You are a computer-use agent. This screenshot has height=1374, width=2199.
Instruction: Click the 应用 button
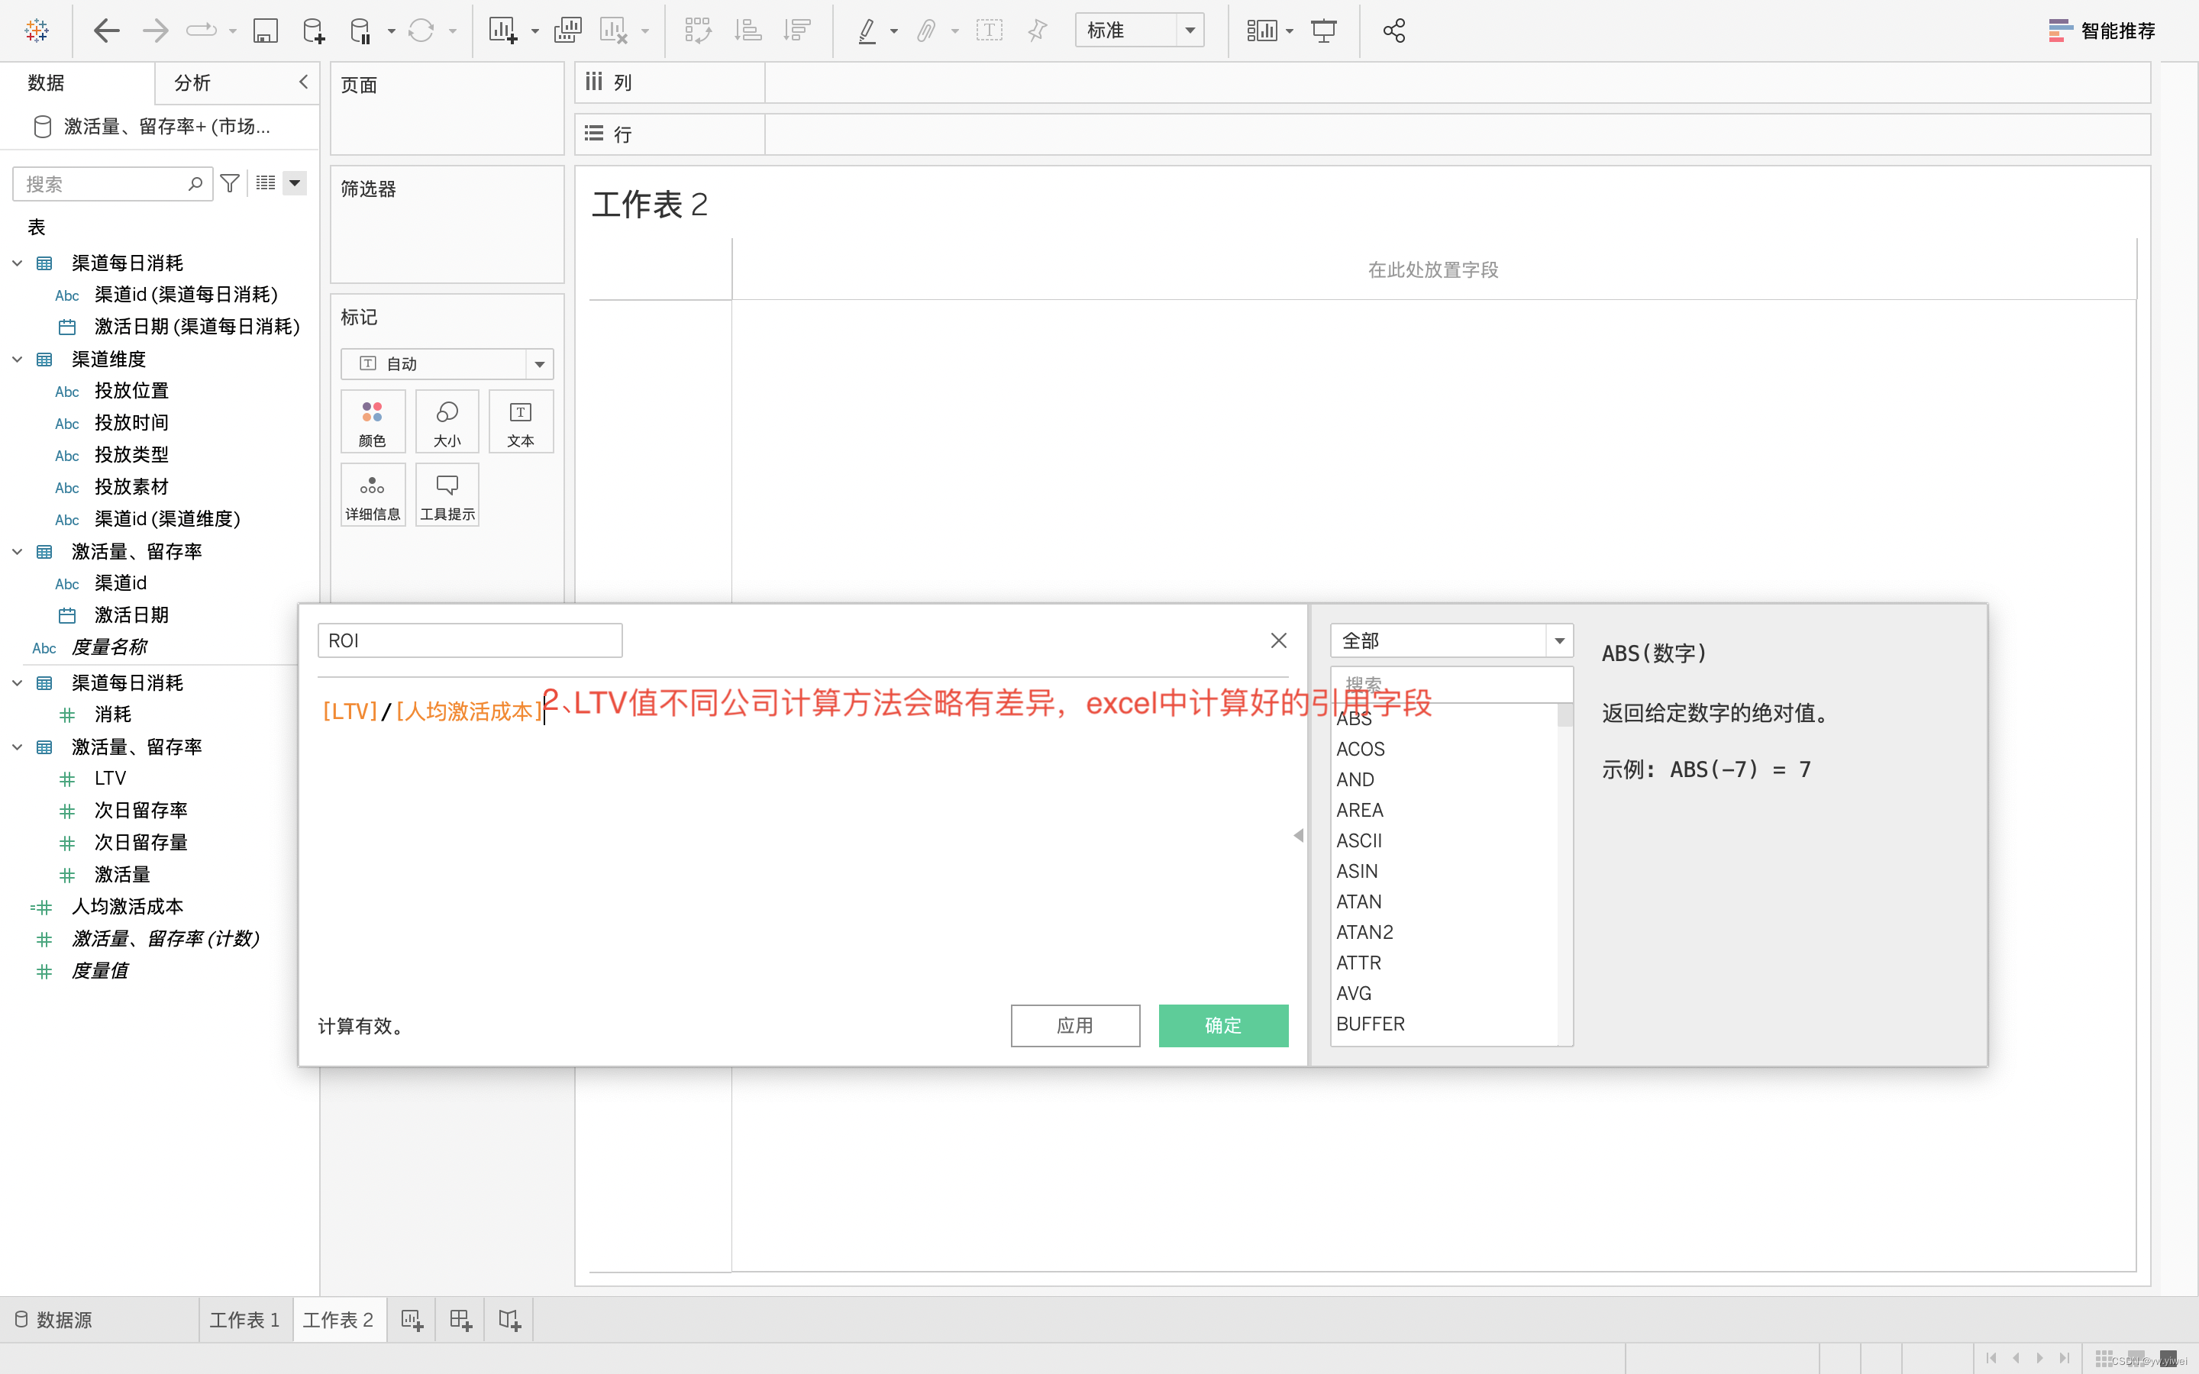pos(1074,1025)
